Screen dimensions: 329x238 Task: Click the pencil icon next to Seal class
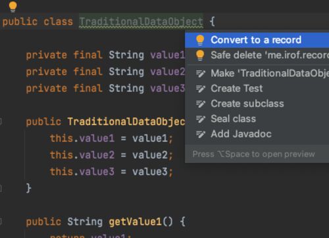[201, 119]
